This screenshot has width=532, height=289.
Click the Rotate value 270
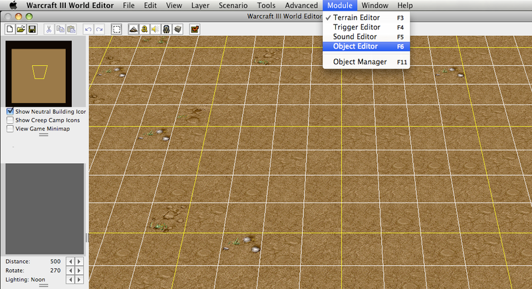(x=55, y=270)
